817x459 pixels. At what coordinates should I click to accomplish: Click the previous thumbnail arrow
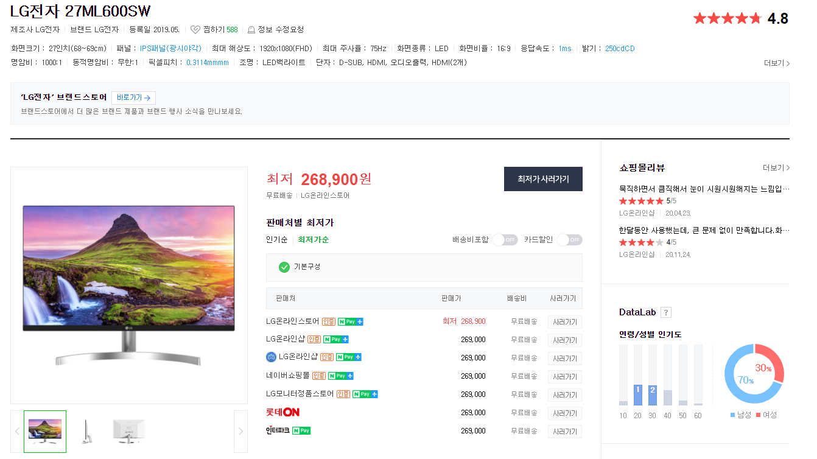(17, 431)
